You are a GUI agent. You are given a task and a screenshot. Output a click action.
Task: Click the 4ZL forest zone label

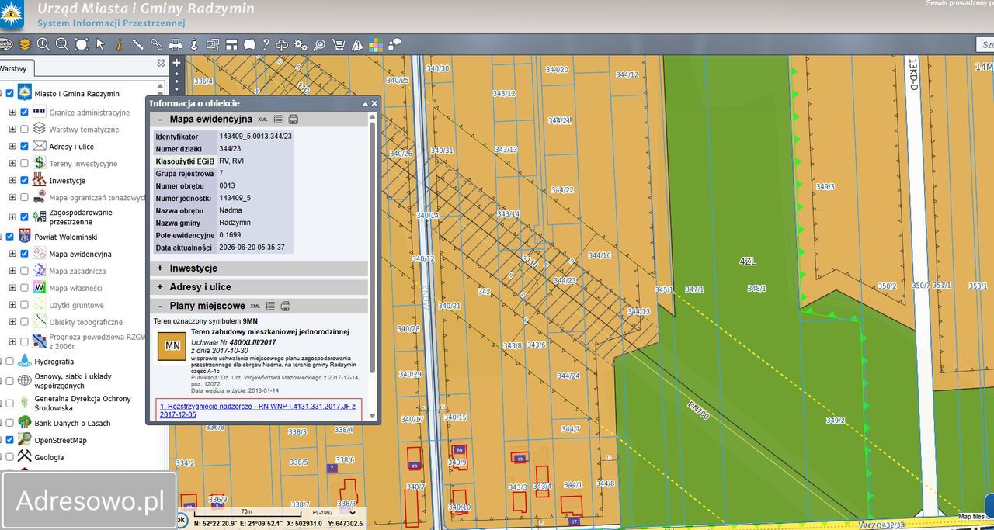click(x=748, y=262)
